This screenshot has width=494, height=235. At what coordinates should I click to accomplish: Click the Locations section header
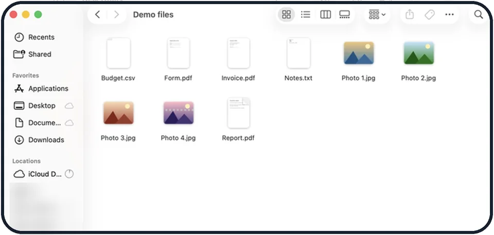pyautogui.click(x=26, y=161)
